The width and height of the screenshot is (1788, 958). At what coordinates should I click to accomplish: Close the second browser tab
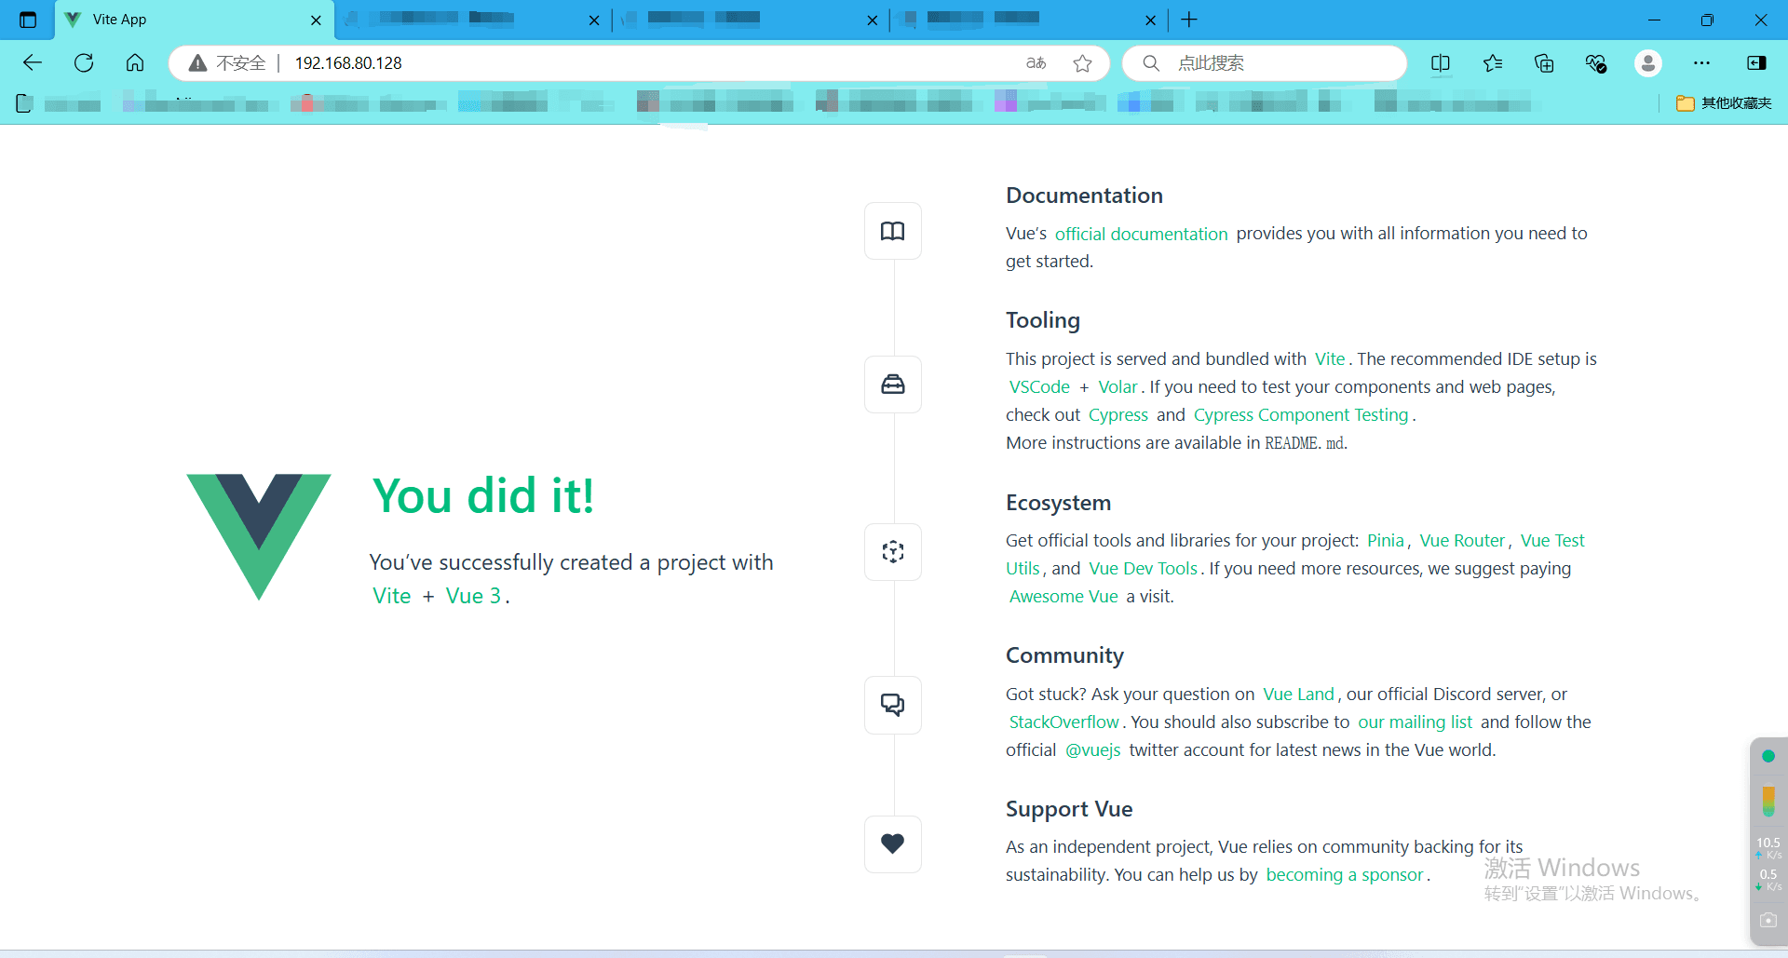tap(594, 20)
